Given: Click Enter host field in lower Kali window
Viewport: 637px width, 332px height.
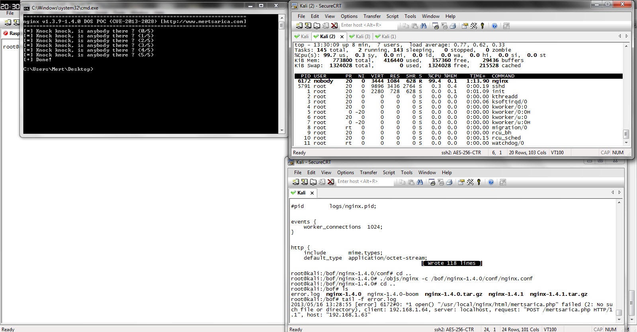Looking at the screenshot, I should (365, 181).
